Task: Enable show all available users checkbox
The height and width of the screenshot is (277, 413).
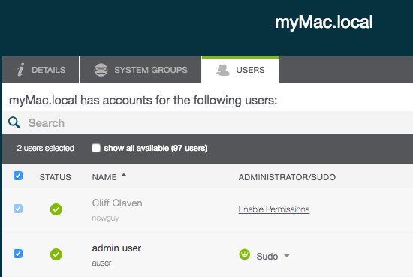Action: [96, 148]
